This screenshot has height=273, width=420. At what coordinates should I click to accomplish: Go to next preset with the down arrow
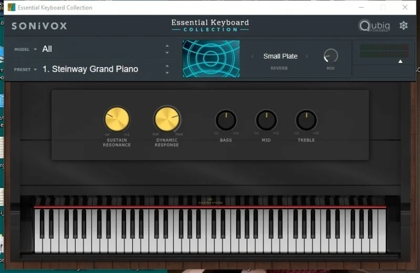point(167,73)
